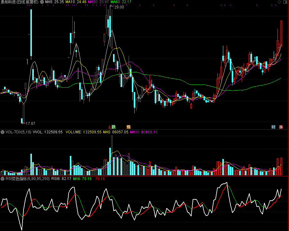Select the MA20: 23.97 label
Image resolution: width=289 pixels, height=231 pixels.
(98, 2)
